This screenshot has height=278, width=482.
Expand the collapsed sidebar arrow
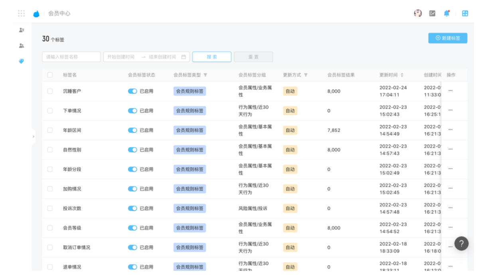(x=33, y=137)
